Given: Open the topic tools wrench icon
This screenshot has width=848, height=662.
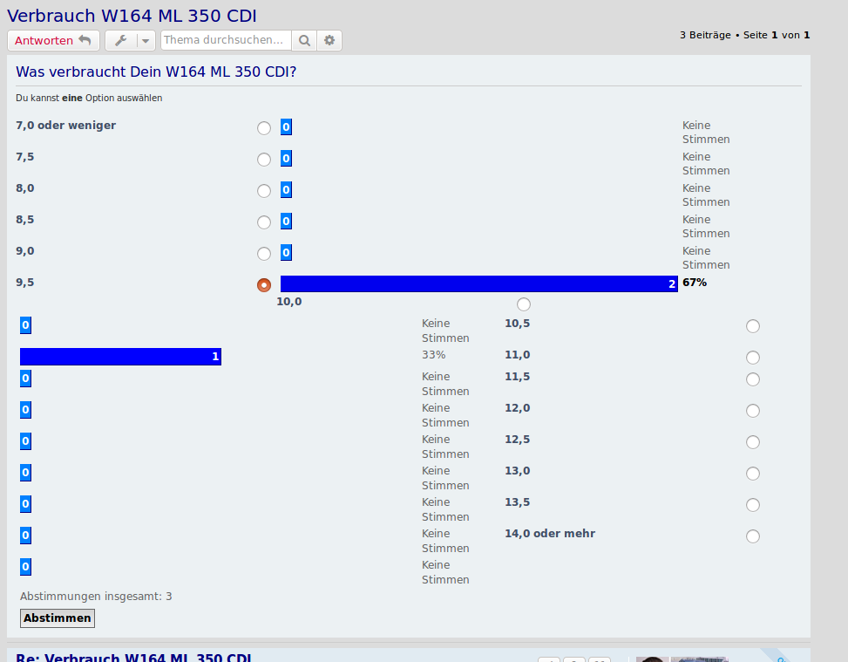Looking at the screenshot, I should 121,41.
